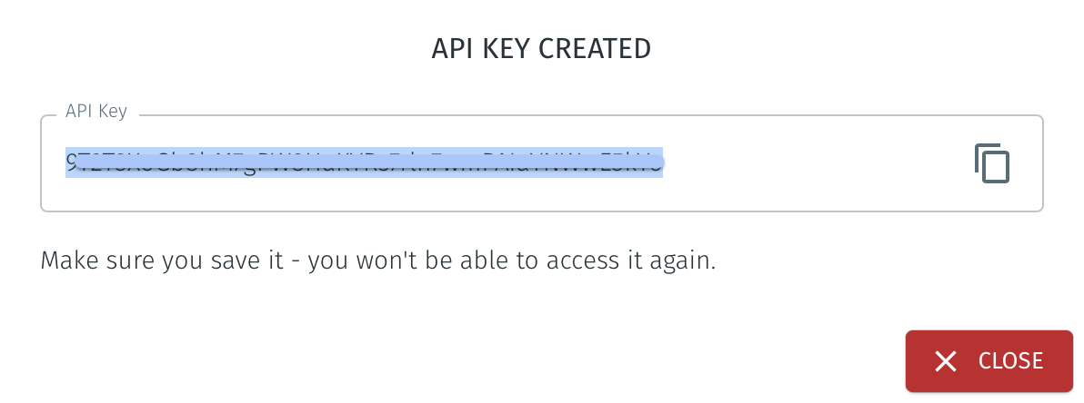This screenshot has height=403, width=1084.
Task: Click the 'API Key' field label
Action: (x=96, y=111)
